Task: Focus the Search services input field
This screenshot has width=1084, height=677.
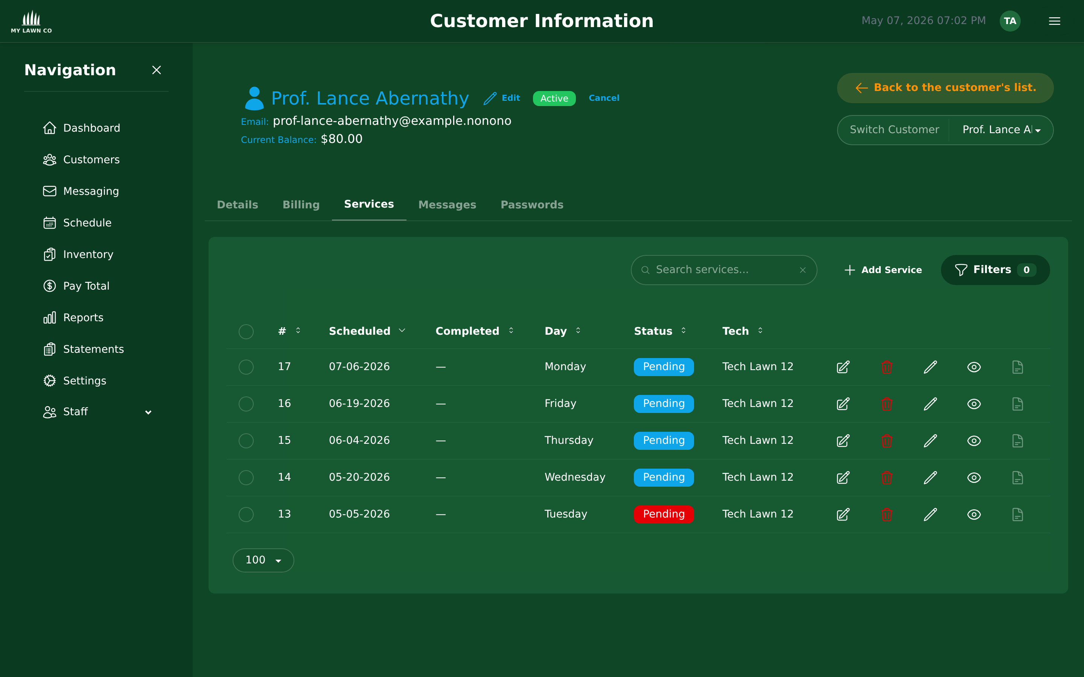Action: [x=723, y=270]
